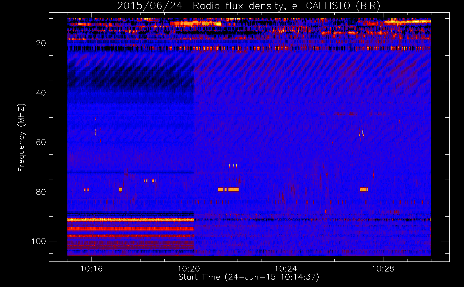Select the 10:24 time tick label
The image size is (464, 287).
(x=286, y=269)
